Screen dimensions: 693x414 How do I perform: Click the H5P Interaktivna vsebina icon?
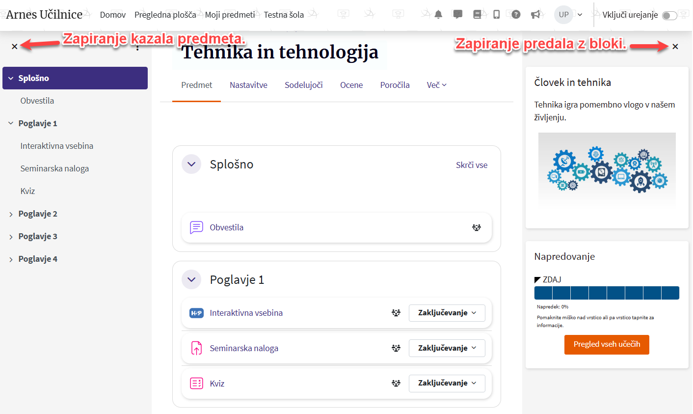click(196, 313)
